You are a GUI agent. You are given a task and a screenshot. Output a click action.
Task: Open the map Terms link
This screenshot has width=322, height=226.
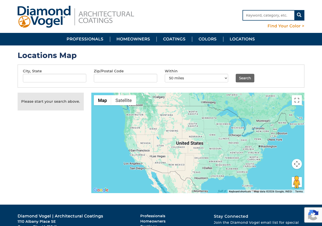(x=299, y=191)
